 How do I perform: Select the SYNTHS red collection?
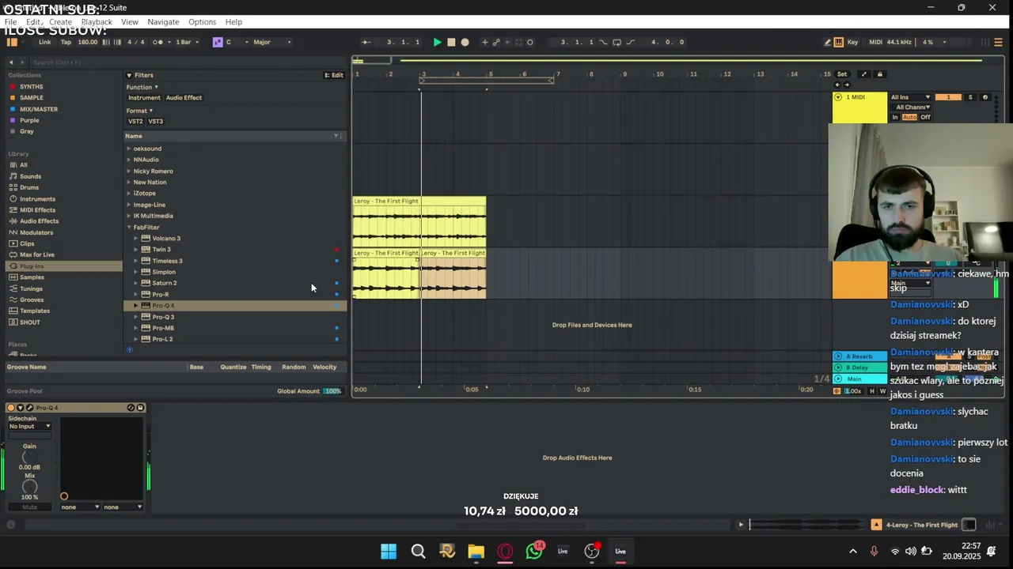[x=31, y=86]
